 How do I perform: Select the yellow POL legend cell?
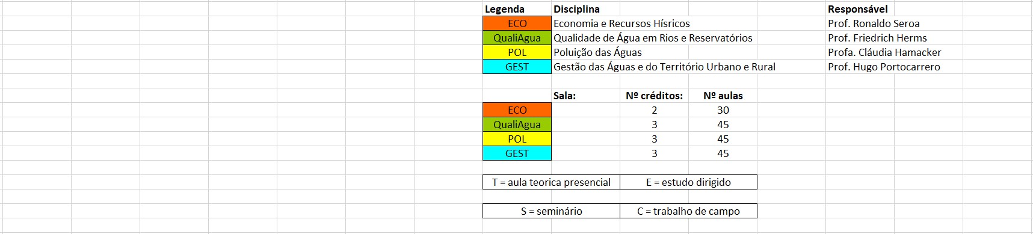pos(517,52)
